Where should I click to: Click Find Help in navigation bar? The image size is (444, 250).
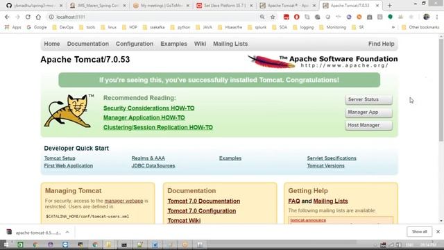(381, 44)
